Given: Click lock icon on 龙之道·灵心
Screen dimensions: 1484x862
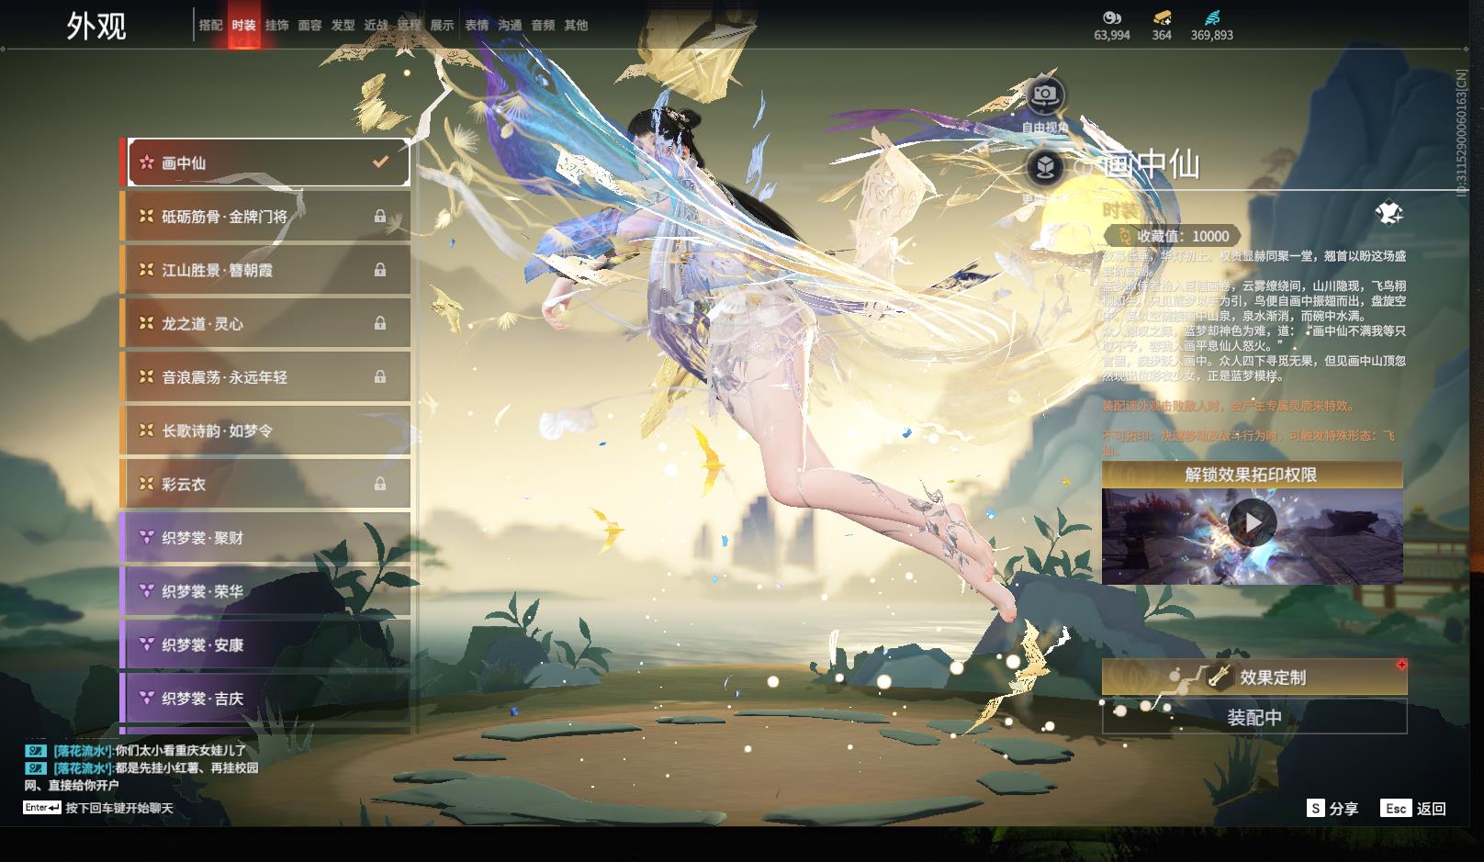Looking at the screenshot, I should coord(379,323).
